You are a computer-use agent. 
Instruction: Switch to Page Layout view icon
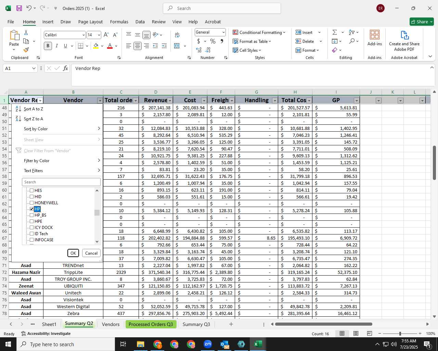tap(356, 334)
